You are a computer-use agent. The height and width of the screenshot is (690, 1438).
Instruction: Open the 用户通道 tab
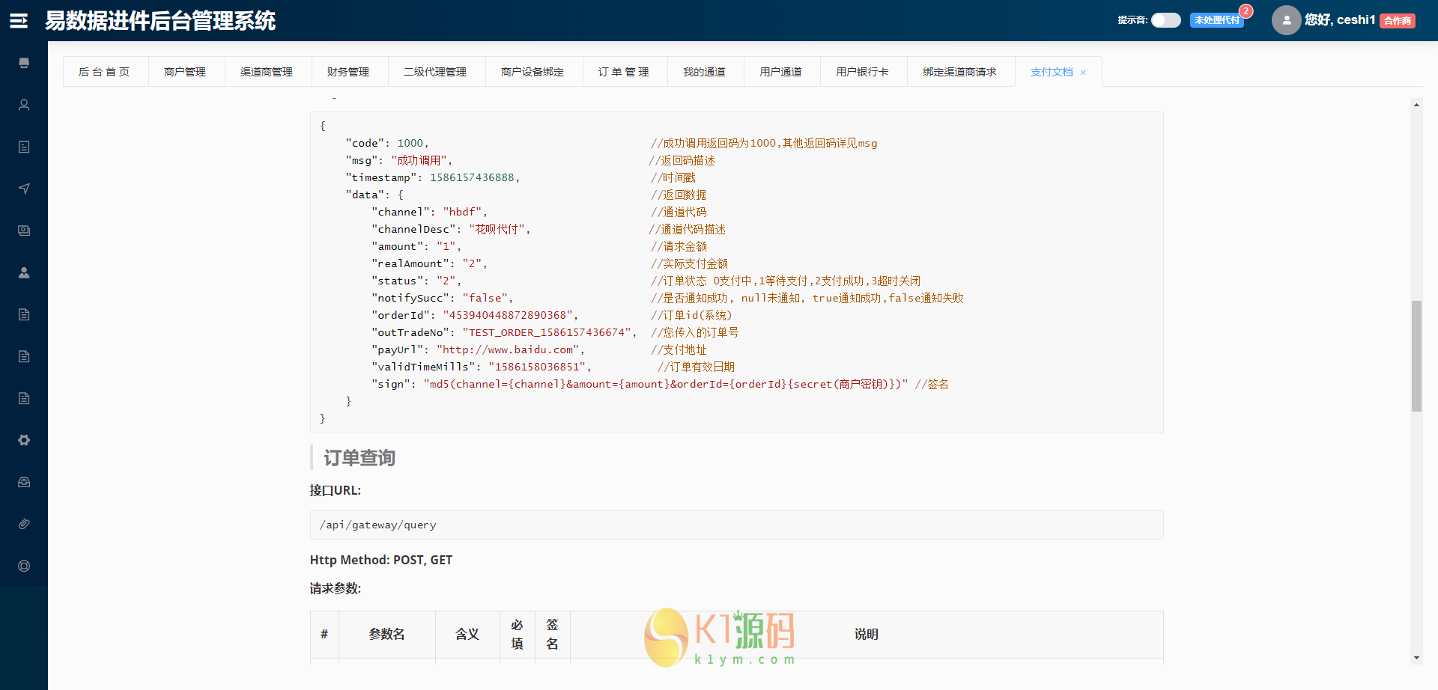[781, 72]
